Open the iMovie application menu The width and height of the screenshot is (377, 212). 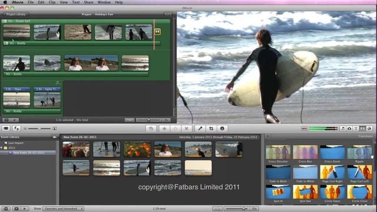click(18, 2)
